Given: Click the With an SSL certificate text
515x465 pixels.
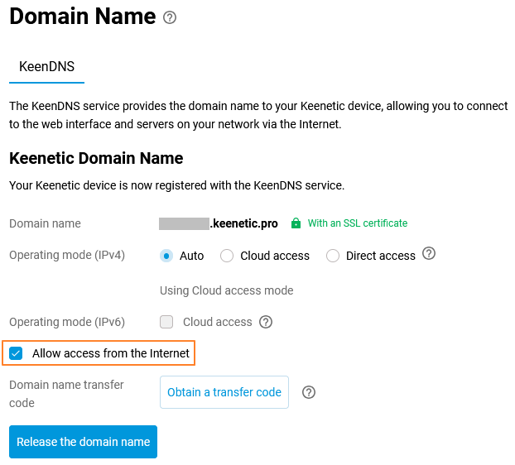Looking at the screenshot, I should (358, 223).
